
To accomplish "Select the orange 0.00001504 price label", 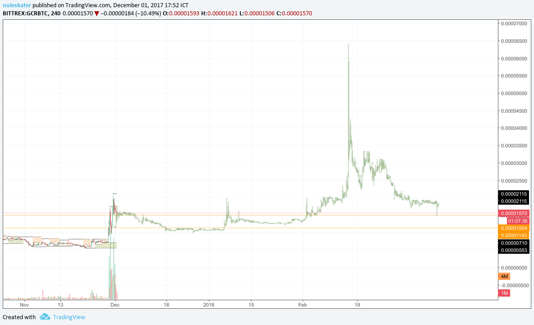I will coord(514,229).
